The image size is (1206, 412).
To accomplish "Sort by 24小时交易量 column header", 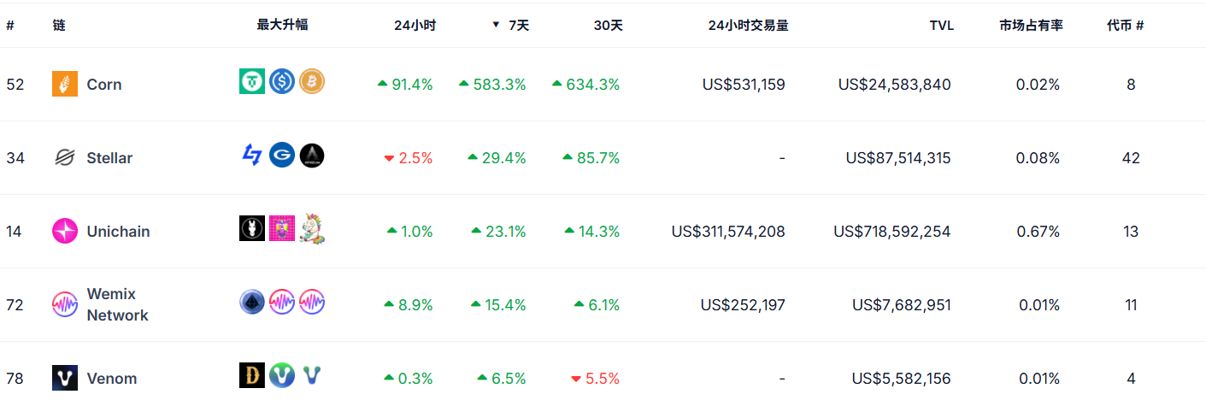I will 748,26.
